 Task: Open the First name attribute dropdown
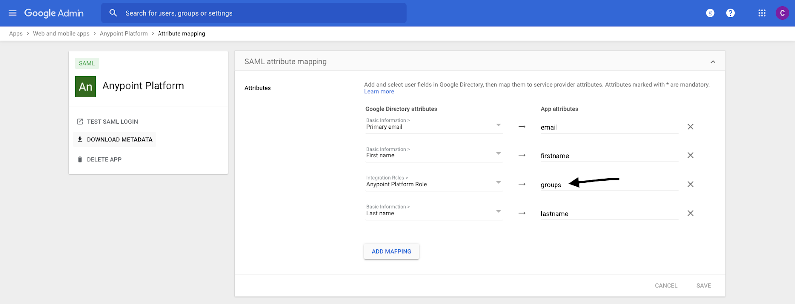[434, 153]
